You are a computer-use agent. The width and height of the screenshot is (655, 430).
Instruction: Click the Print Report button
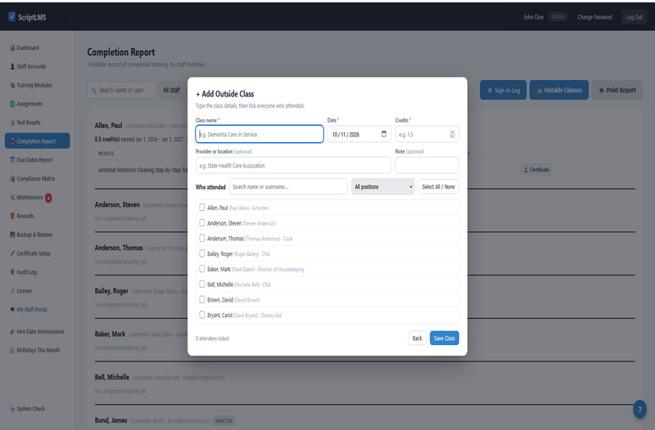point(617,90)
